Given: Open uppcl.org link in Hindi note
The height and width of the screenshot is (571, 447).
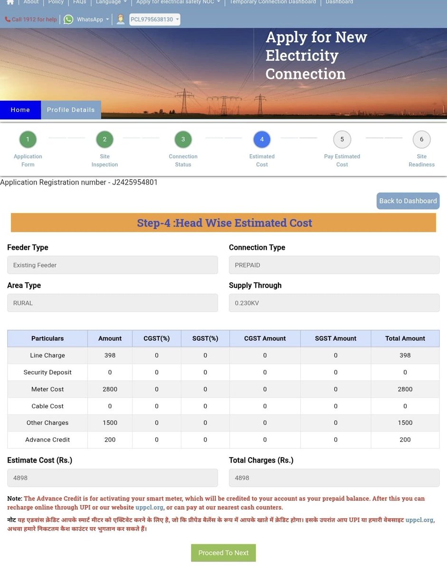Looking at the screenshot, I should click(x=419, y=520).
